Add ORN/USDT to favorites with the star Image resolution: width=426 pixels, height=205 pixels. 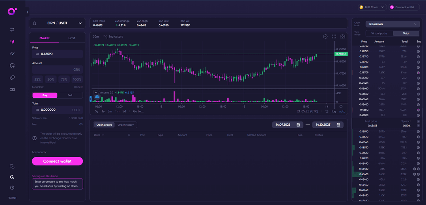click(34, 23)
